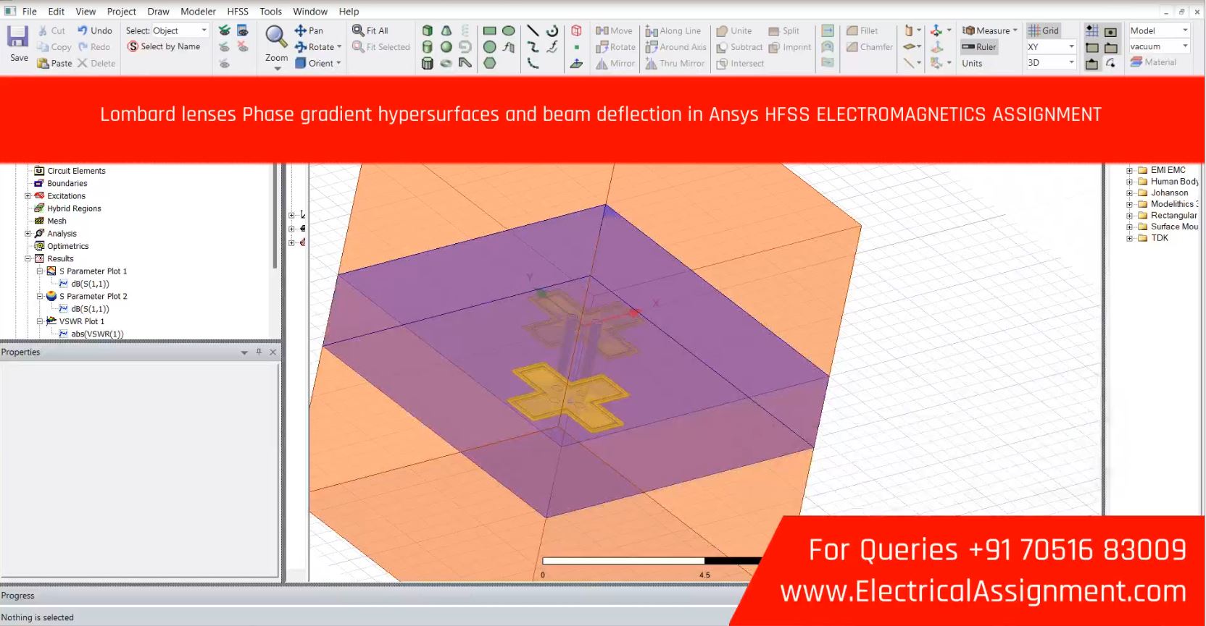Open the Orient dropdown arrow
The width and height of the screenshot is (1206, 626).
(x=338, y=63)
